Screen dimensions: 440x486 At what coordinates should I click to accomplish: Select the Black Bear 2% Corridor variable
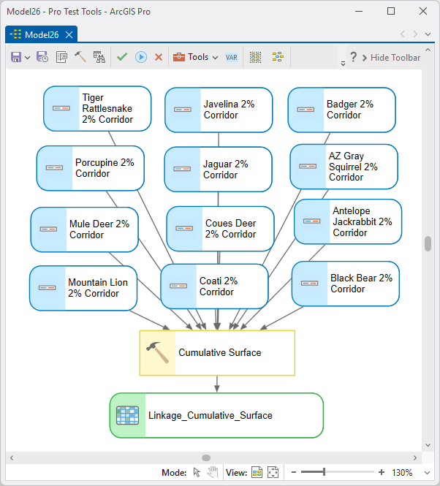[346, 284]
